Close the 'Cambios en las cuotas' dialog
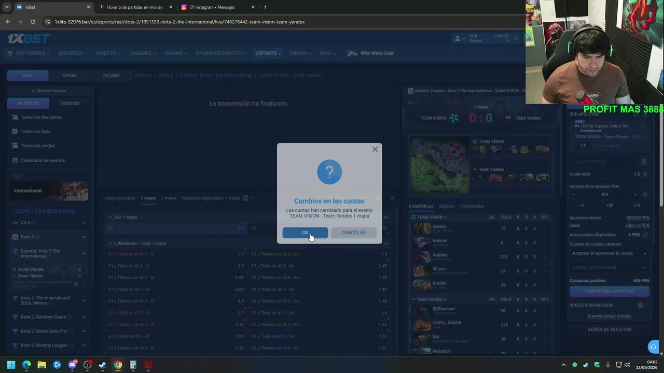The height and width of the screenshot is (373, 664). tap(375, 149)
